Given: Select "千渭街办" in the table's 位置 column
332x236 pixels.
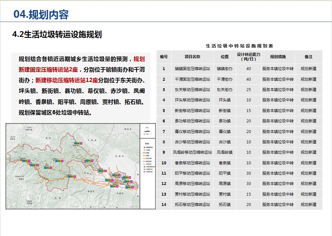Looking at the screenshot, I should coord(225,79).
